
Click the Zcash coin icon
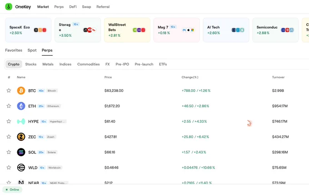[x=21, y=137]
